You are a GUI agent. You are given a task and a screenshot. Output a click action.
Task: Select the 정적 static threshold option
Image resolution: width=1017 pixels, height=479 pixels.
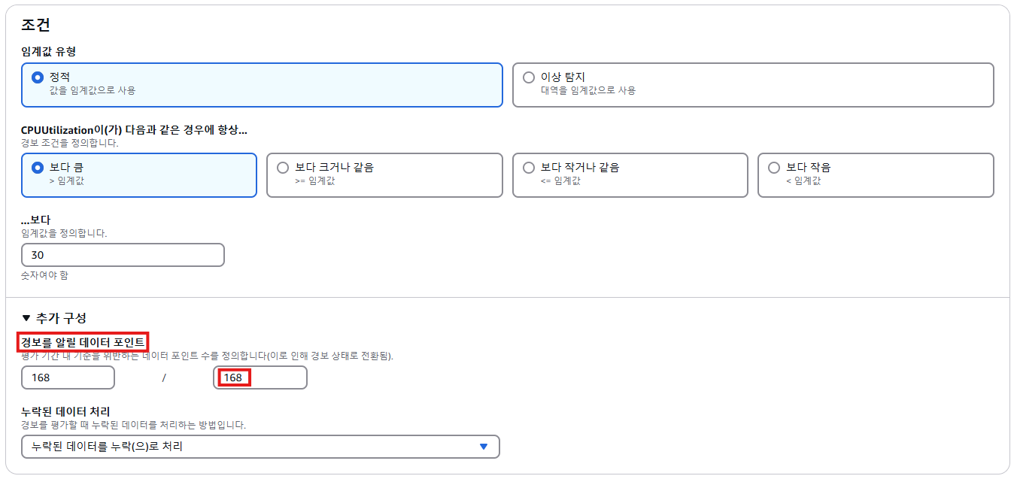[x=38, y=77]
